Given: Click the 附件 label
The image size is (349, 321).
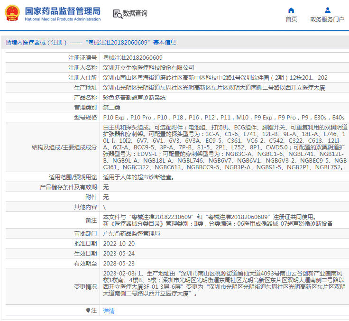Looking at the screenshot, I should pyautogui.click(x=91, y=197).
